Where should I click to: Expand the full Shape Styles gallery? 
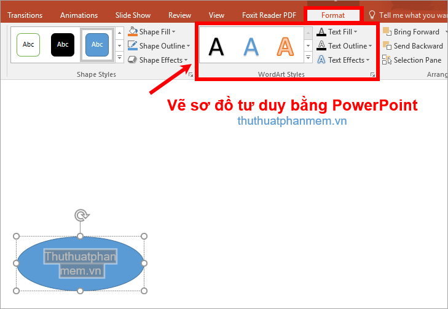point(119,57)
